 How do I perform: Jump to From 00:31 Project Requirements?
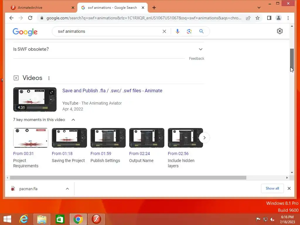coord(23,154)
